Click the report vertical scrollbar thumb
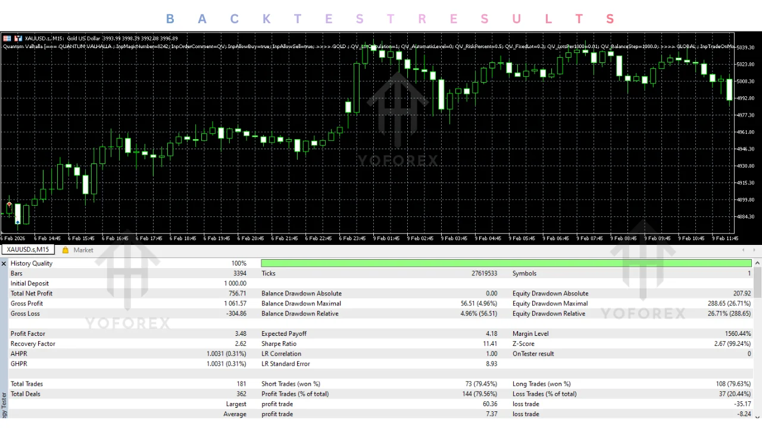This screenshot has height=428, width=762. pyautogui.click(x=758, y=282)
